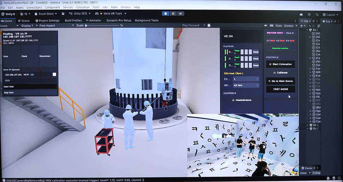The height and width of the screenshot is (182, 343).
Task: Click the 7777 port input field
Action: pyautogui.click(x=30, y=81)
